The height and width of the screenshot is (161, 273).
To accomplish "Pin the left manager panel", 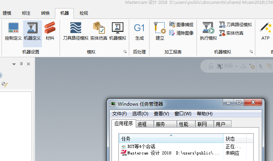I will 21,64.
